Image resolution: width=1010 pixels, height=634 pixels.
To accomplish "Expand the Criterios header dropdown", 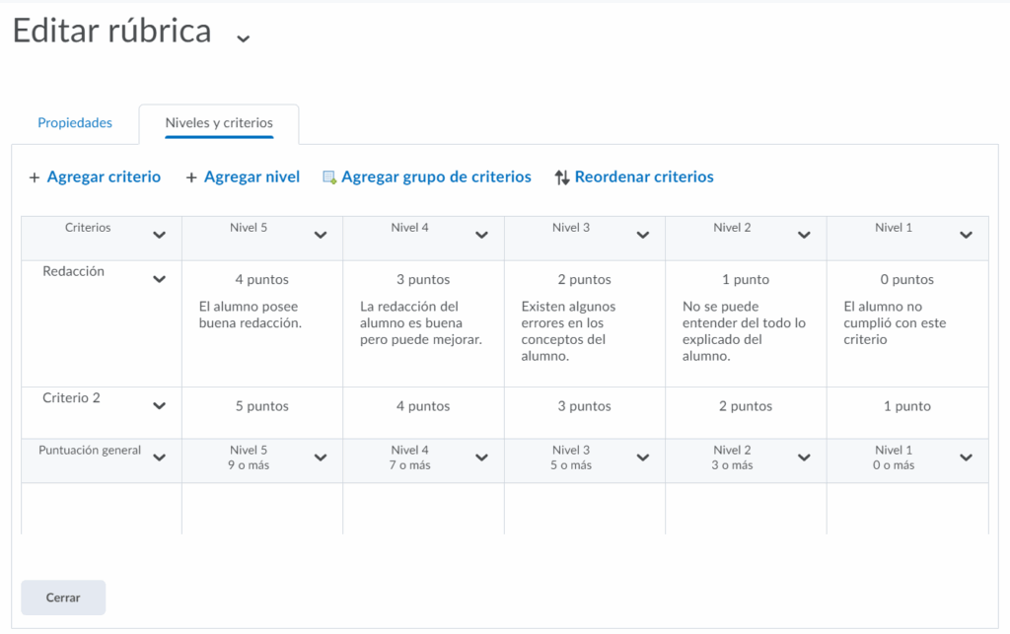I will [x=159, y=235].
